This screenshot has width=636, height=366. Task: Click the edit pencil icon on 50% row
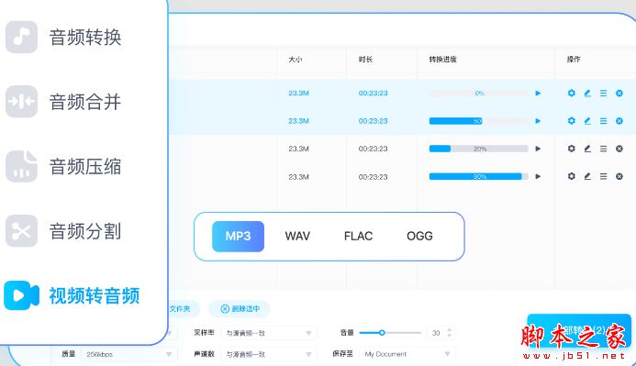pyautogui.click(x=587, y=121)
